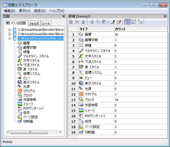170x147 pixels.
Task: Select 画層状態 in the drawing tree
Action: tap(30, 47)
